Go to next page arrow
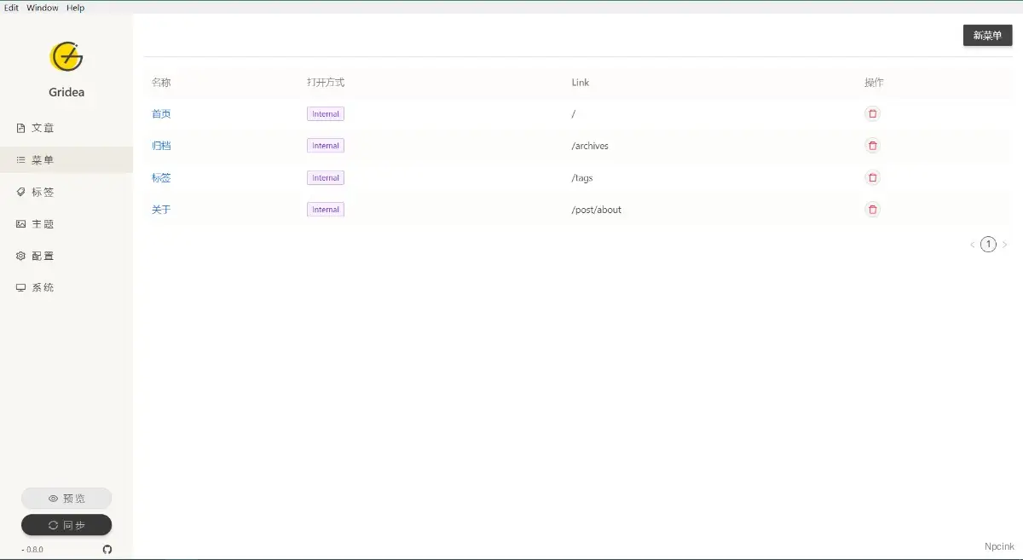The image size is (1023, 560). (1004, 245)
